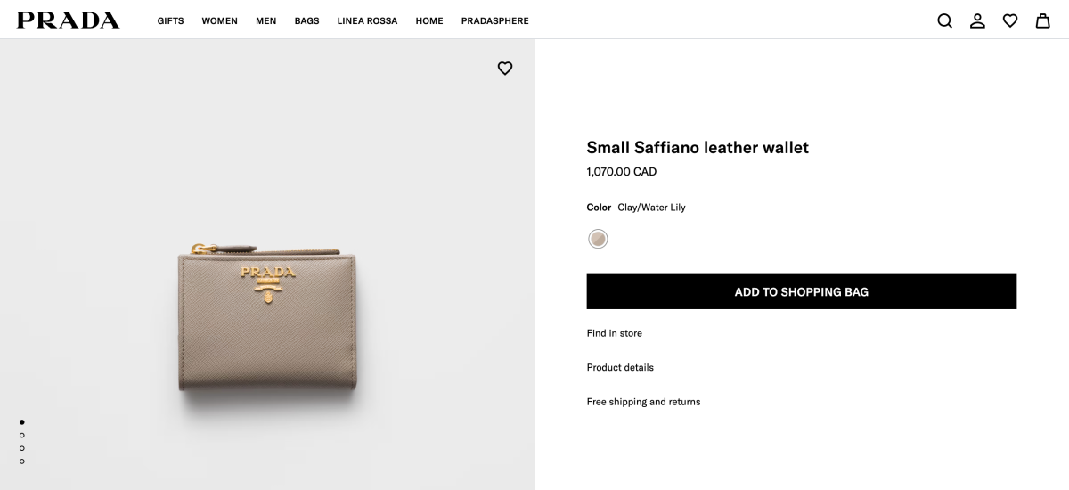Open the WOMEN menu
Image resolution: width=1069 pixels, height=490 pixels.
(x=219, y=21)
